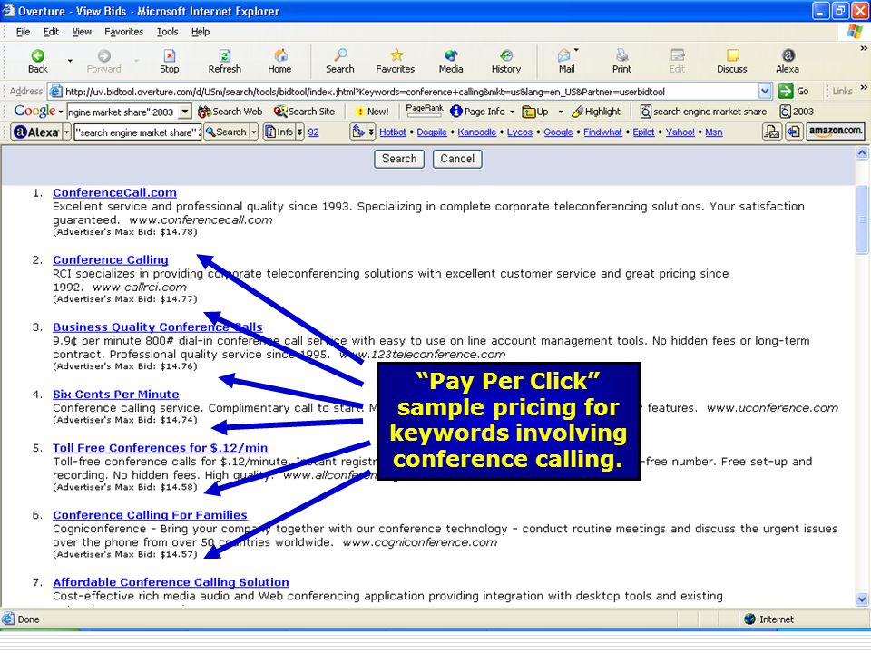The width and height of the screenshot is (871, 653).
Task: Click the Dogpile link in the Alexa toolbar
Action: [x=432, y=132]
